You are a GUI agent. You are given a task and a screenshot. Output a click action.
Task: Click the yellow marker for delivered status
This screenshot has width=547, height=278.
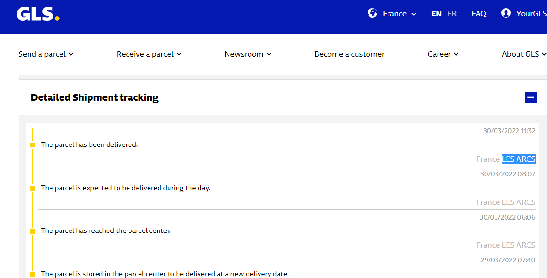33,145
